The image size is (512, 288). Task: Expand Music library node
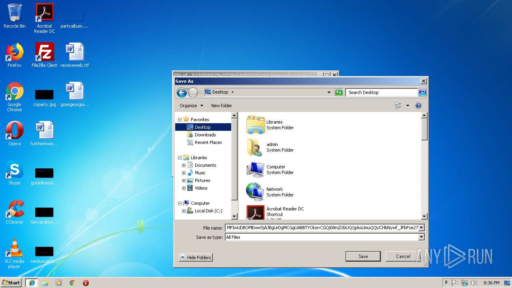[184, 173]
